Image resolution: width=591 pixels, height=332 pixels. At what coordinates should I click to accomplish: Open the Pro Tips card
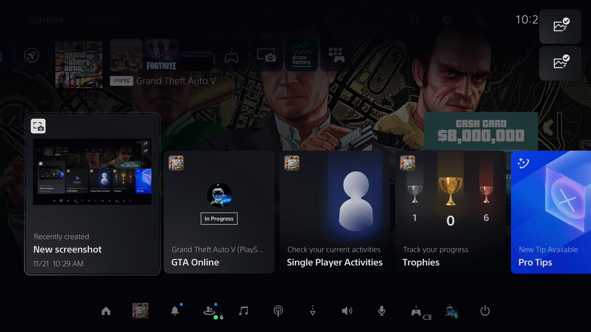pyautogui.click(x=552, y=211)
